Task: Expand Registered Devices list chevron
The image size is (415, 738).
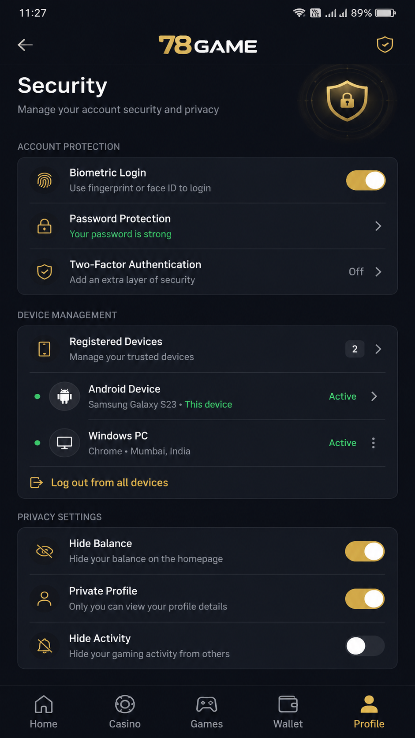Action: point(378,349)
